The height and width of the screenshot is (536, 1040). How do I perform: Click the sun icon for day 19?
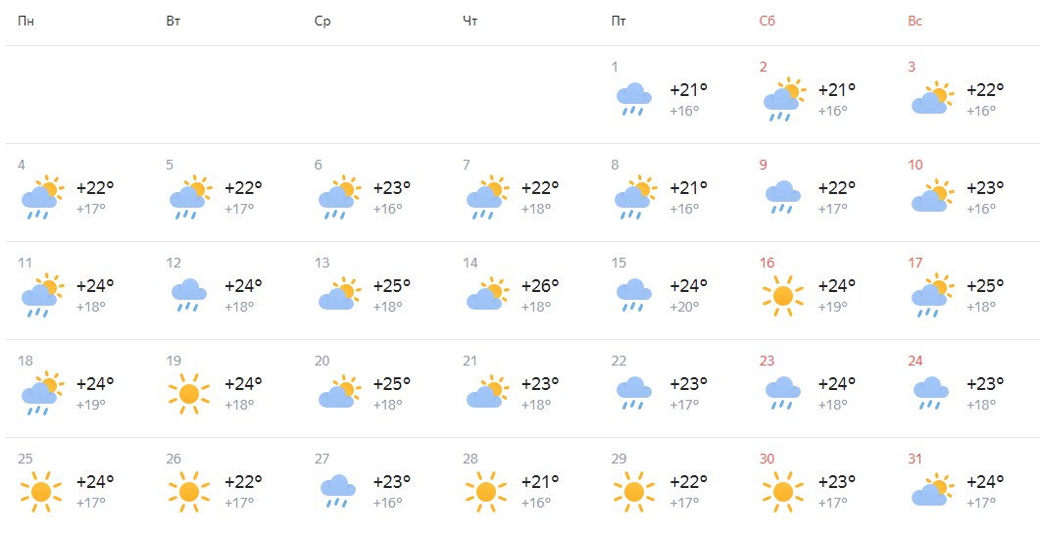(188, 393)
